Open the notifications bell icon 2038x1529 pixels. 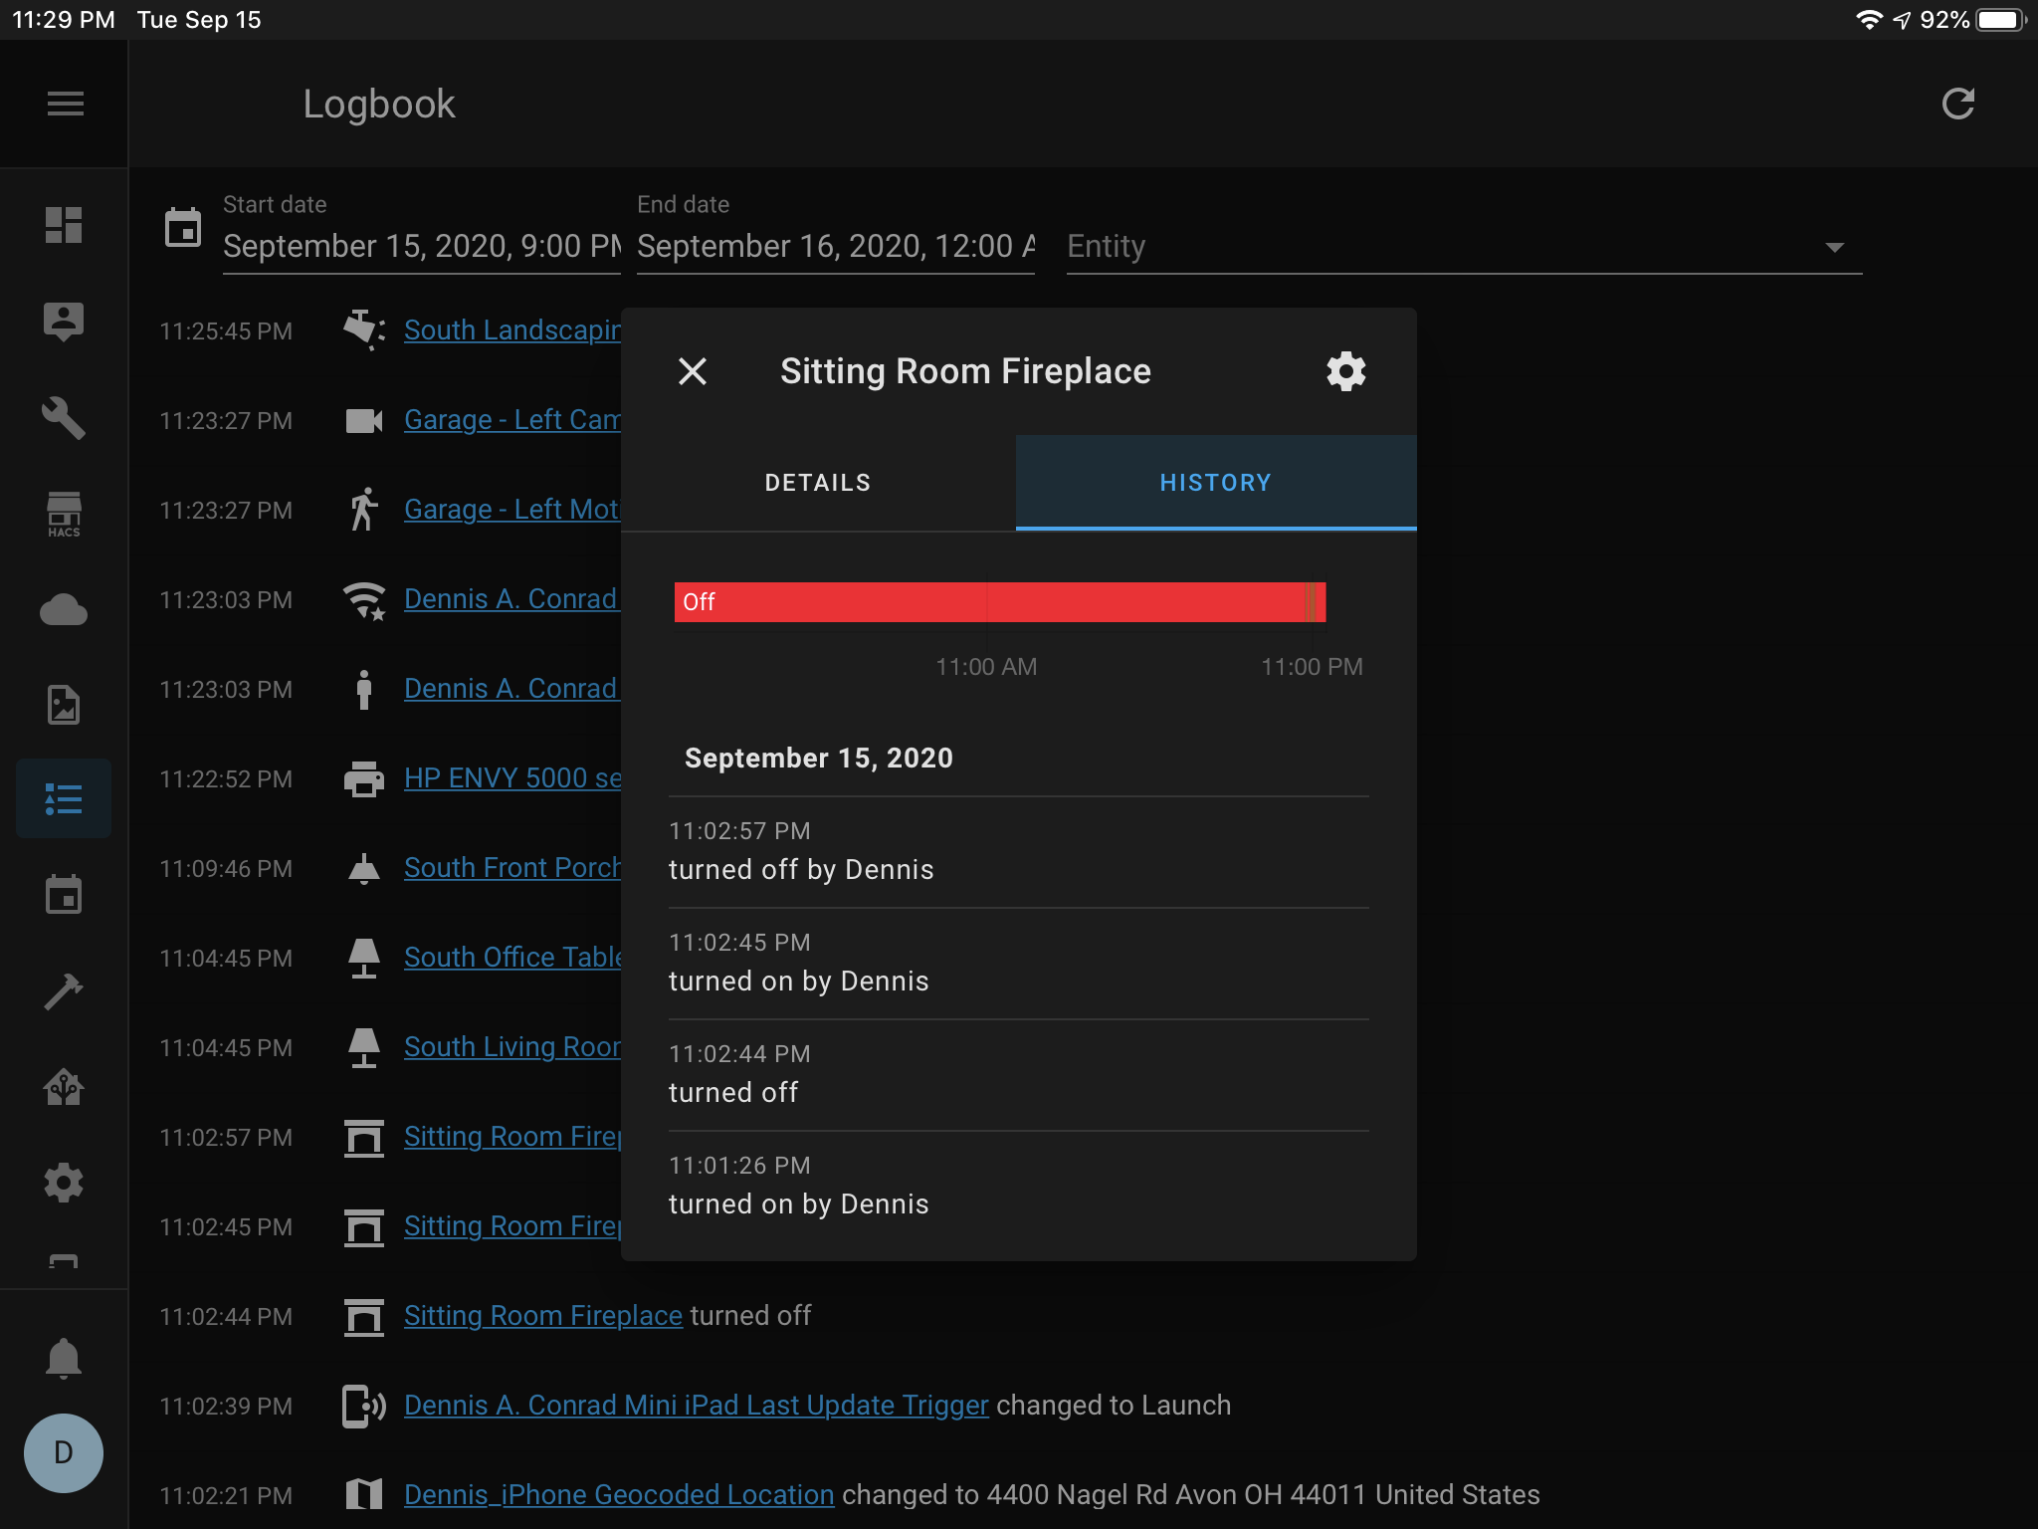[64, 1358]
